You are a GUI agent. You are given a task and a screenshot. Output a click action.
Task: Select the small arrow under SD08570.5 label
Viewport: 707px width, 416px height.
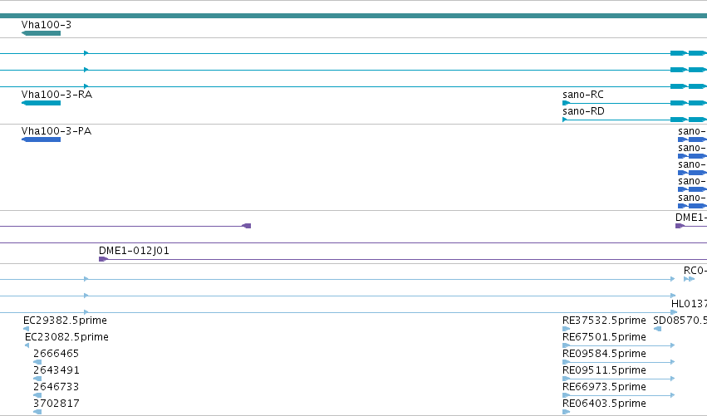pyautogui.click(x=657, y=329)
